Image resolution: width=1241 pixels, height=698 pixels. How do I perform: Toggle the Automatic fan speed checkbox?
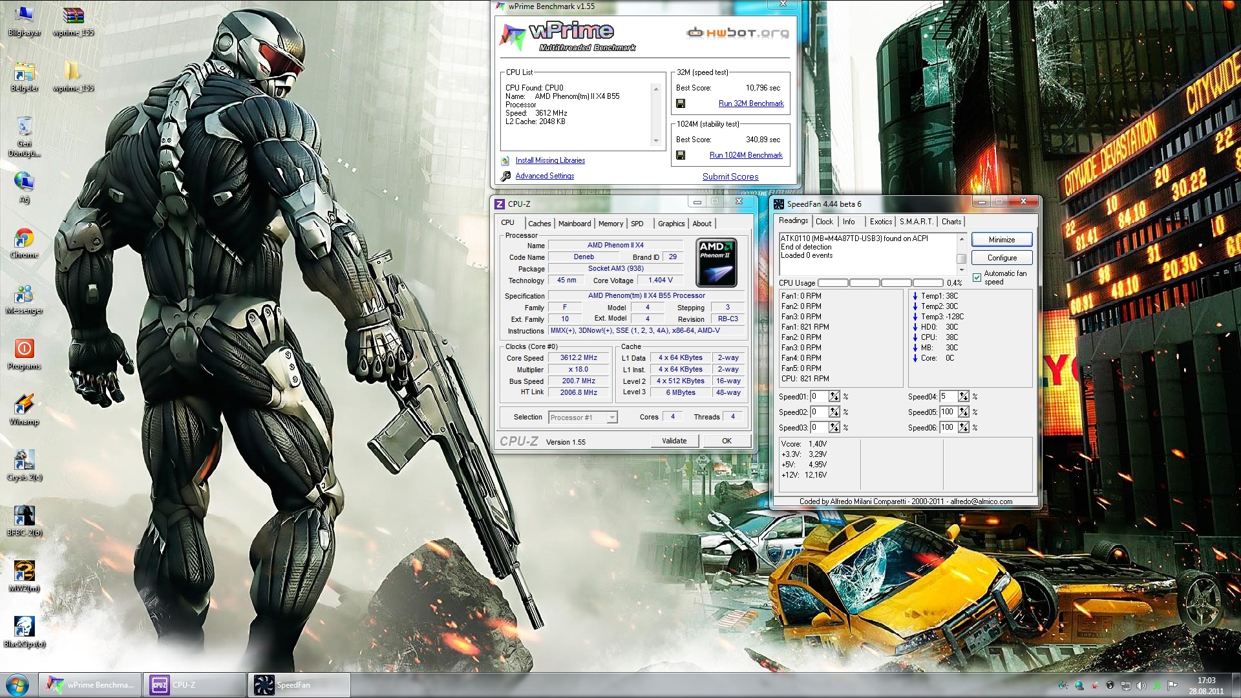[x=977, y=278]
